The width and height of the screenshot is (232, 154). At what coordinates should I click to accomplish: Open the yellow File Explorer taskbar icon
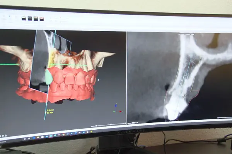point(38,137)
